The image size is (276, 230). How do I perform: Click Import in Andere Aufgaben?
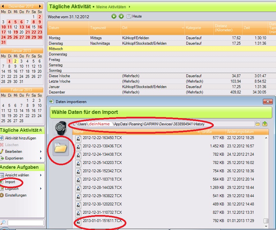10,182
